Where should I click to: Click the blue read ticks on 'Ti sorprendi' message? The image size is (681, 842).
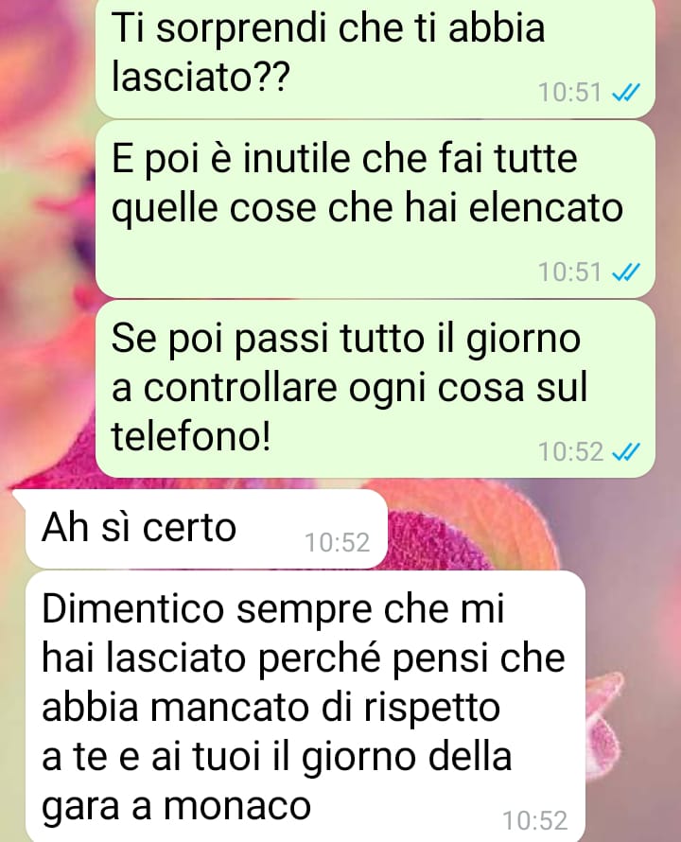click(626, 93)
